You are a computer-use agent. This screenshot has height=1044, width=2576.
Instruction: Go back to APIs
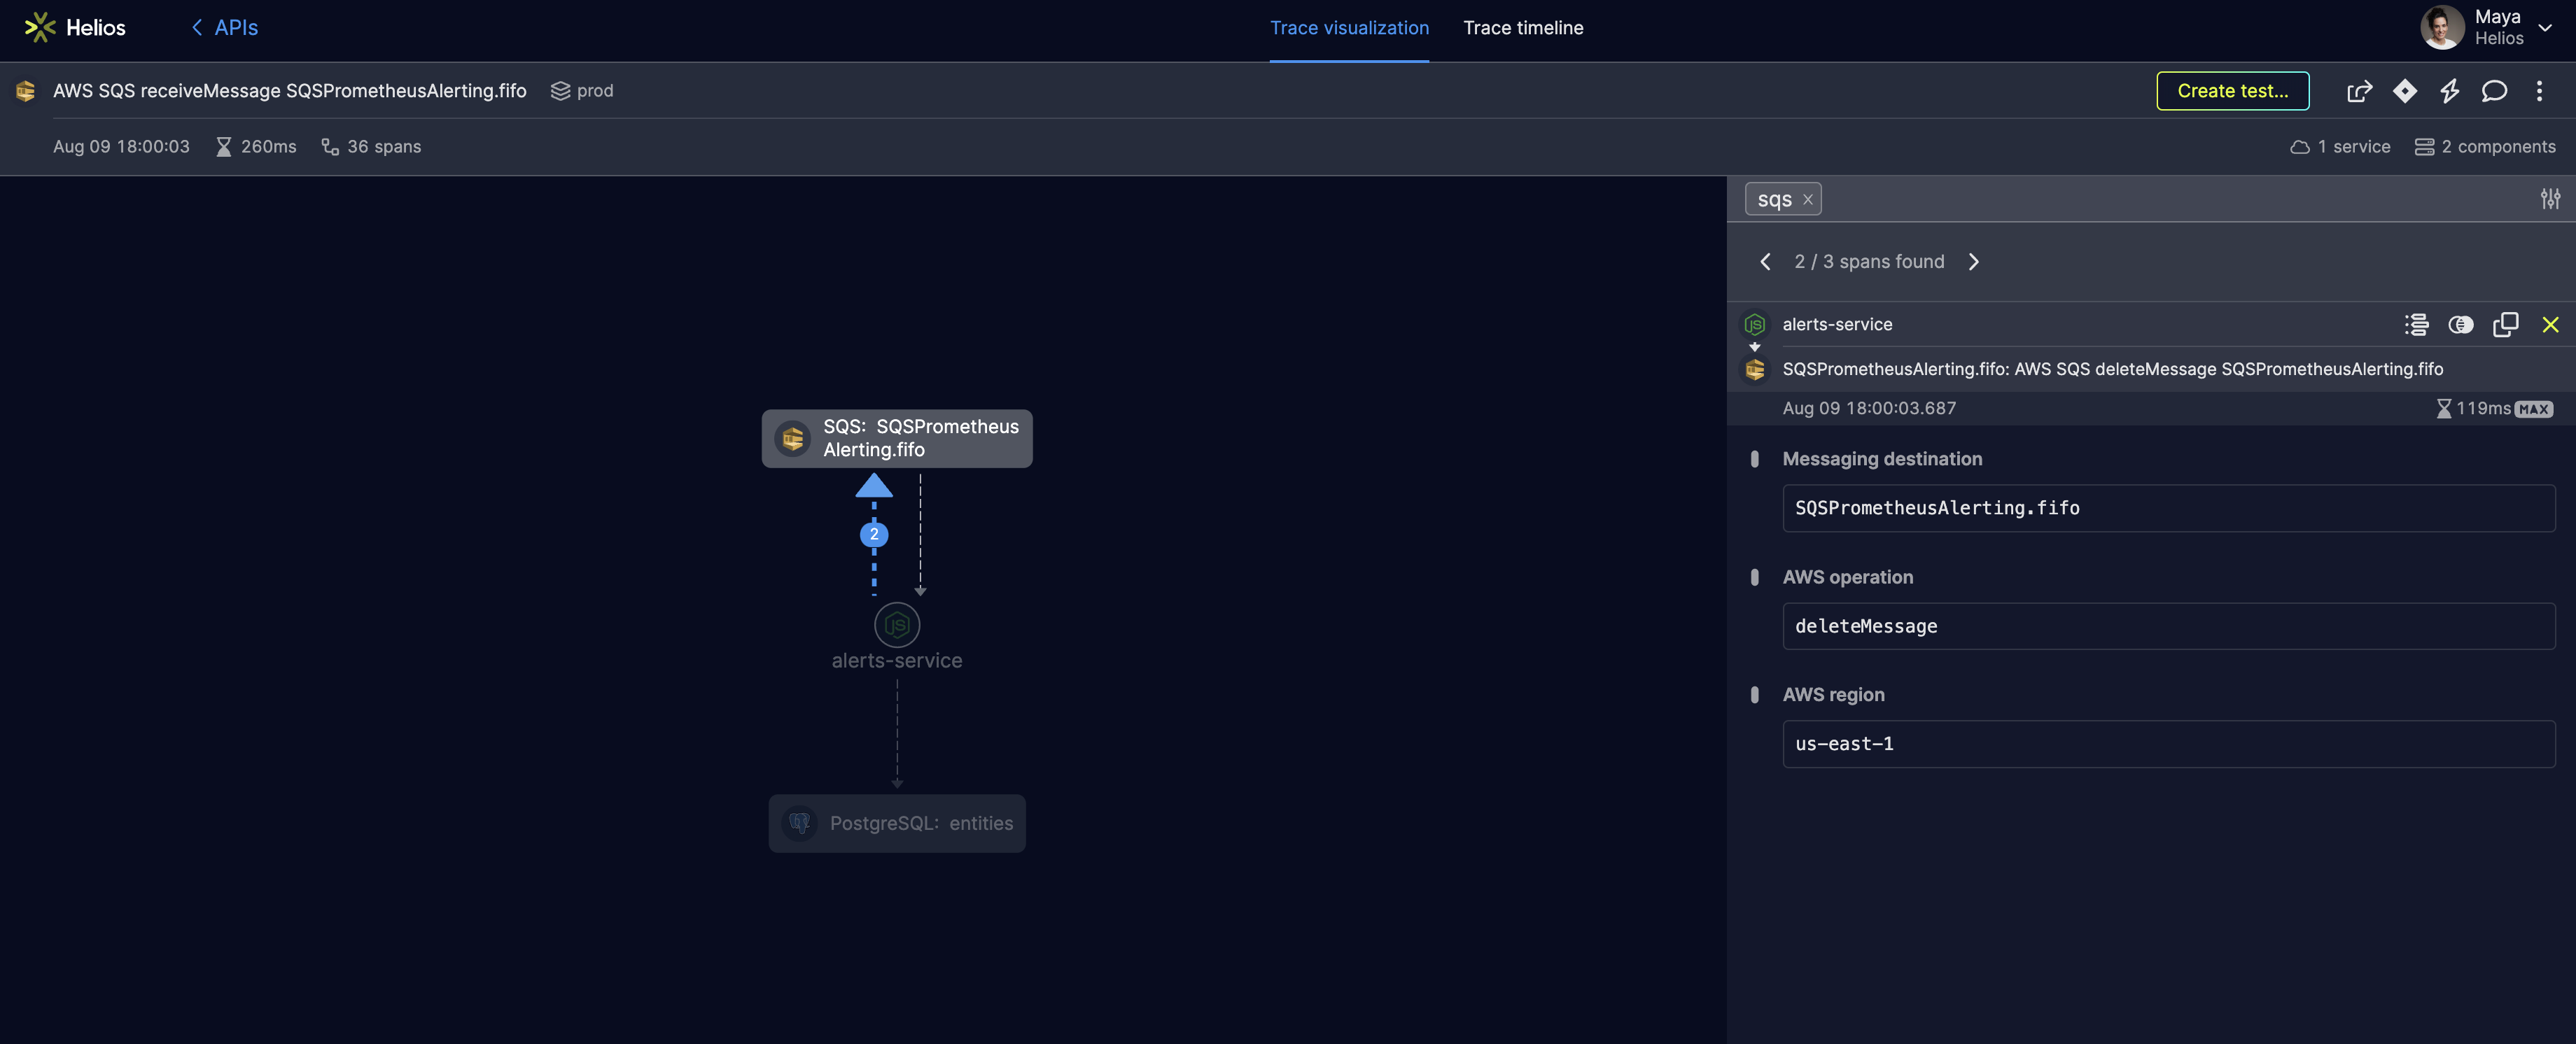tap(225, 28)
